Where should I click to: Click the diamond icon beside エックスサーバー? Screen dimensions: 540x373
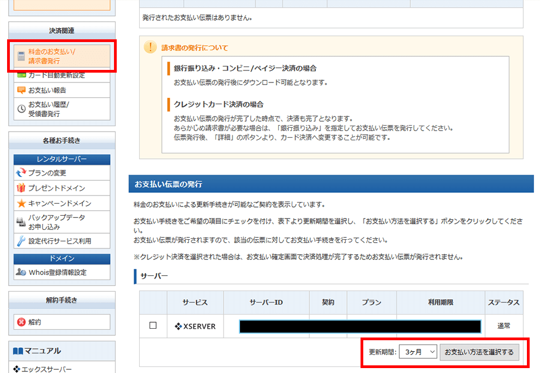pos(16,369)
